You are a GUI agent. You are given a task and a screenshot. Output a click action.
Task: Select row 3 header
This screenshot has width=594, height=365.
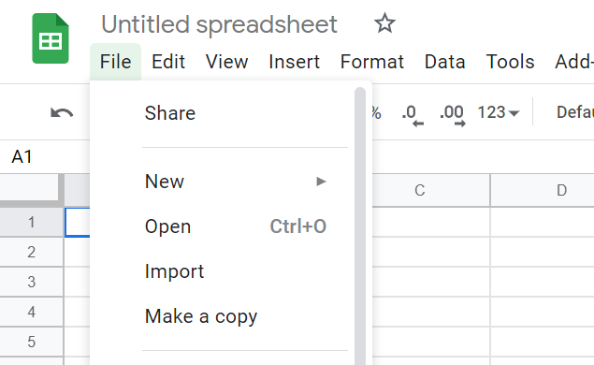(x=32, y=282)
